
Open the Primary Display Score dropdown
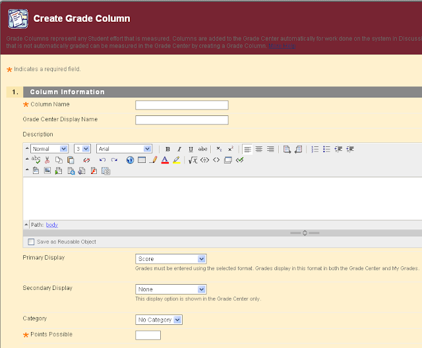[171, 259]
